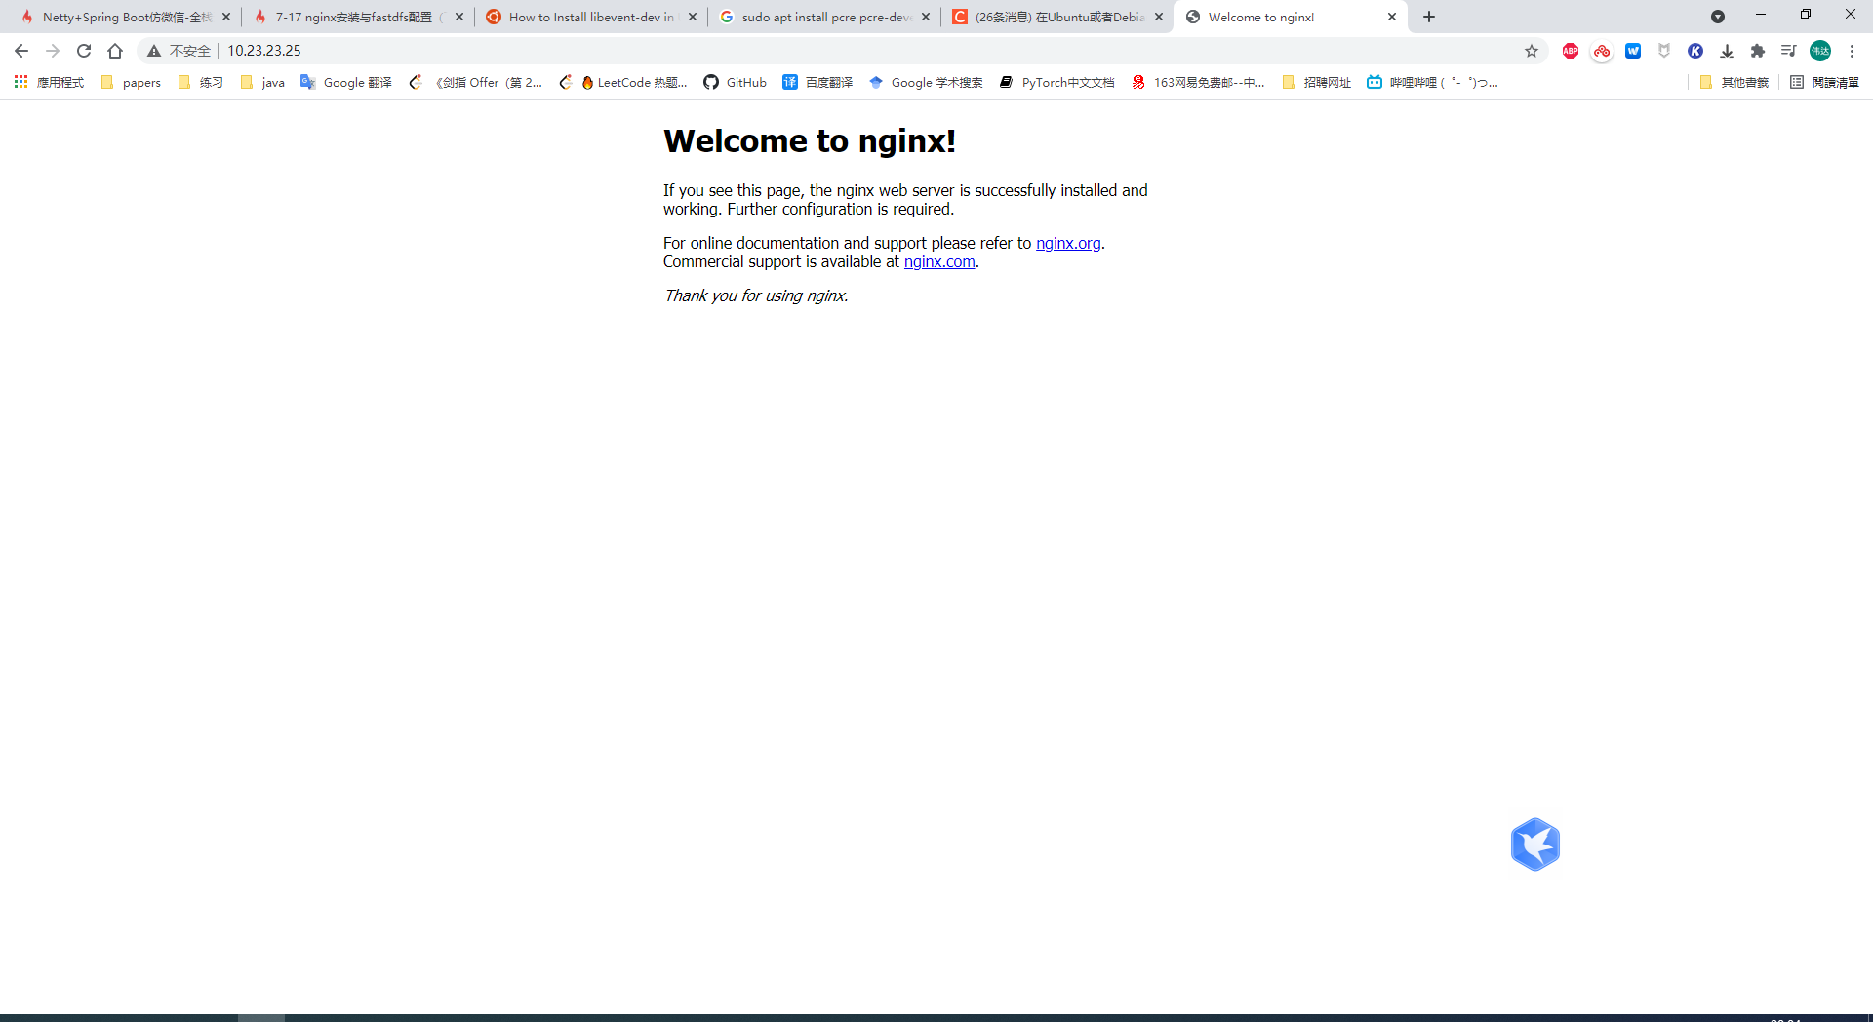Open the download extension icon

point(1727,51)
